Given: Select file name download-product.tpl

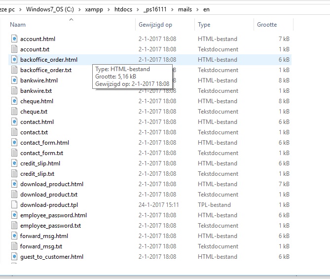Looking at the screenshot, I should (x=49, y=205).
